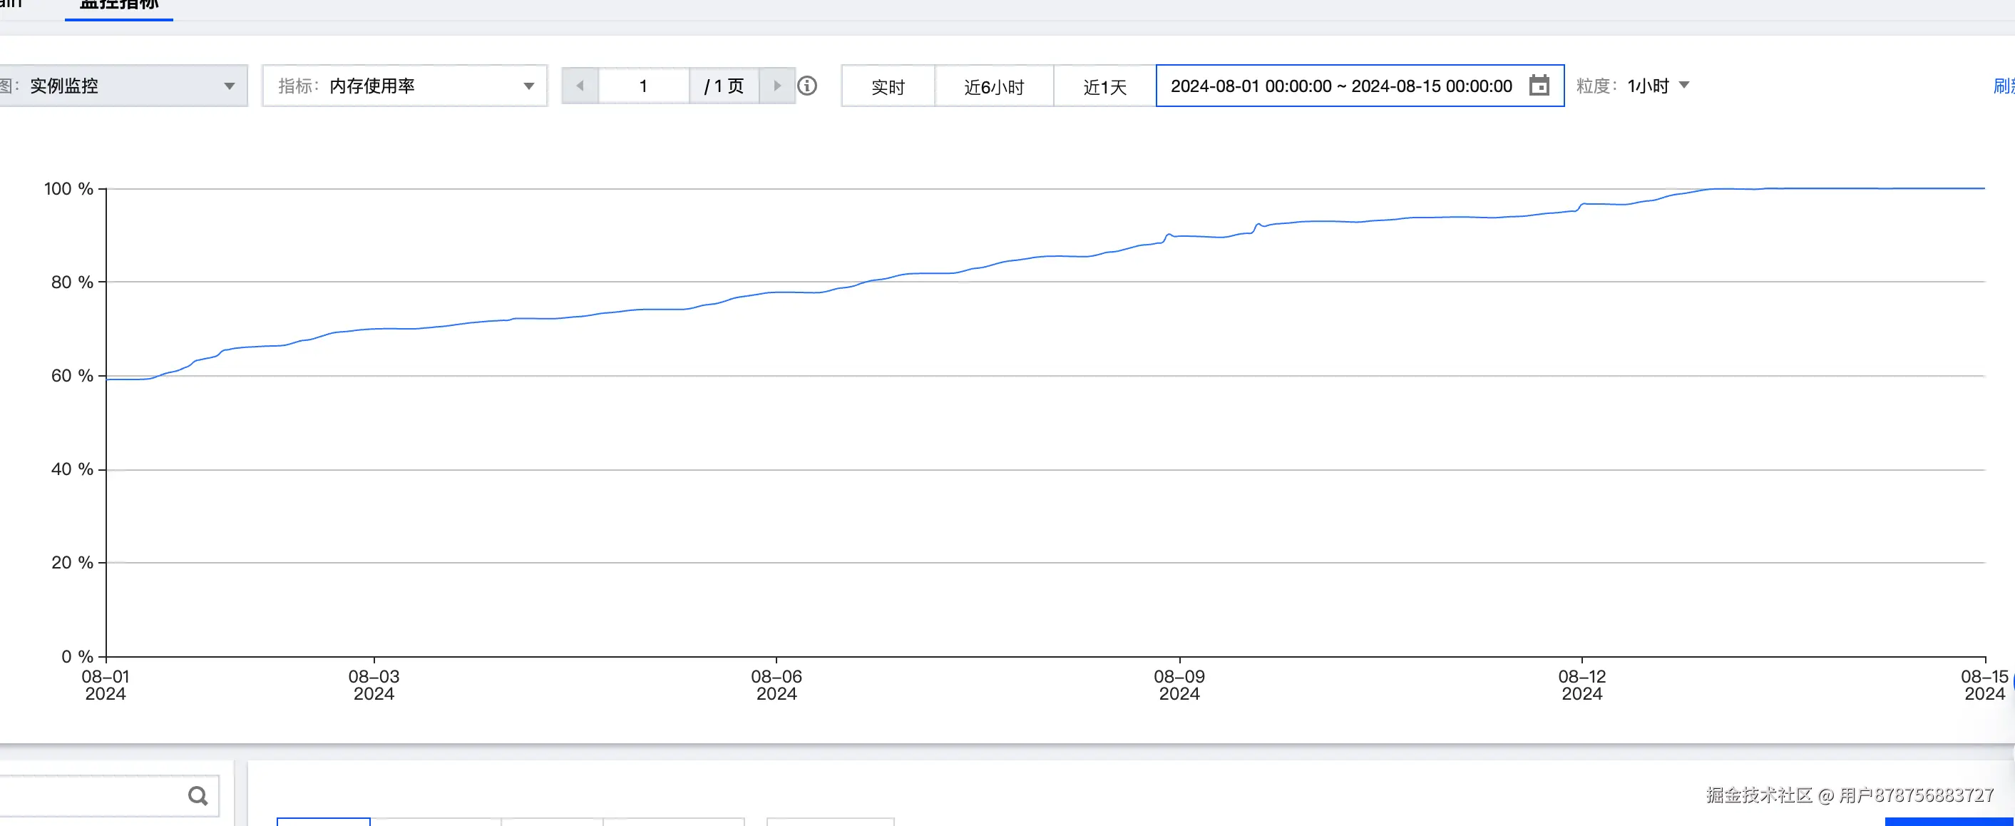The width and height of the screenshot is (2015, 826).
Task: Click the page number input showing 1
Action: [x=643, y=86]
